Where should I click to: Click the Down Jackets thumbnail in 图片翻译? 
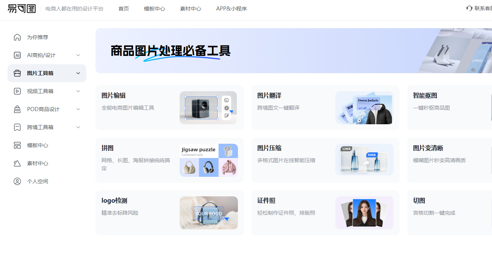tap(364, 108)
